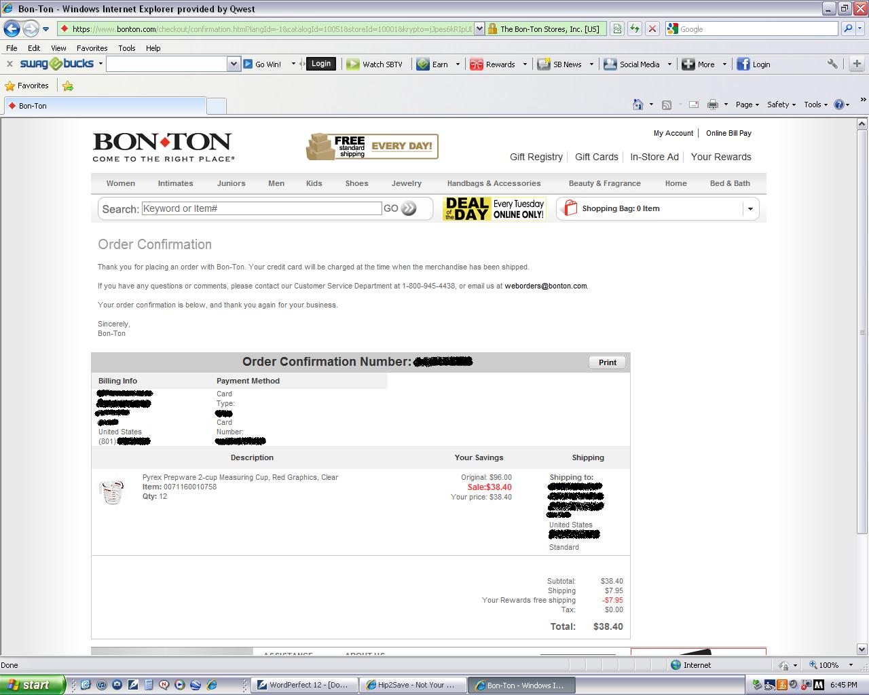Open the View menu
This screenshot has width=869, height=695.
click(58, 48)
